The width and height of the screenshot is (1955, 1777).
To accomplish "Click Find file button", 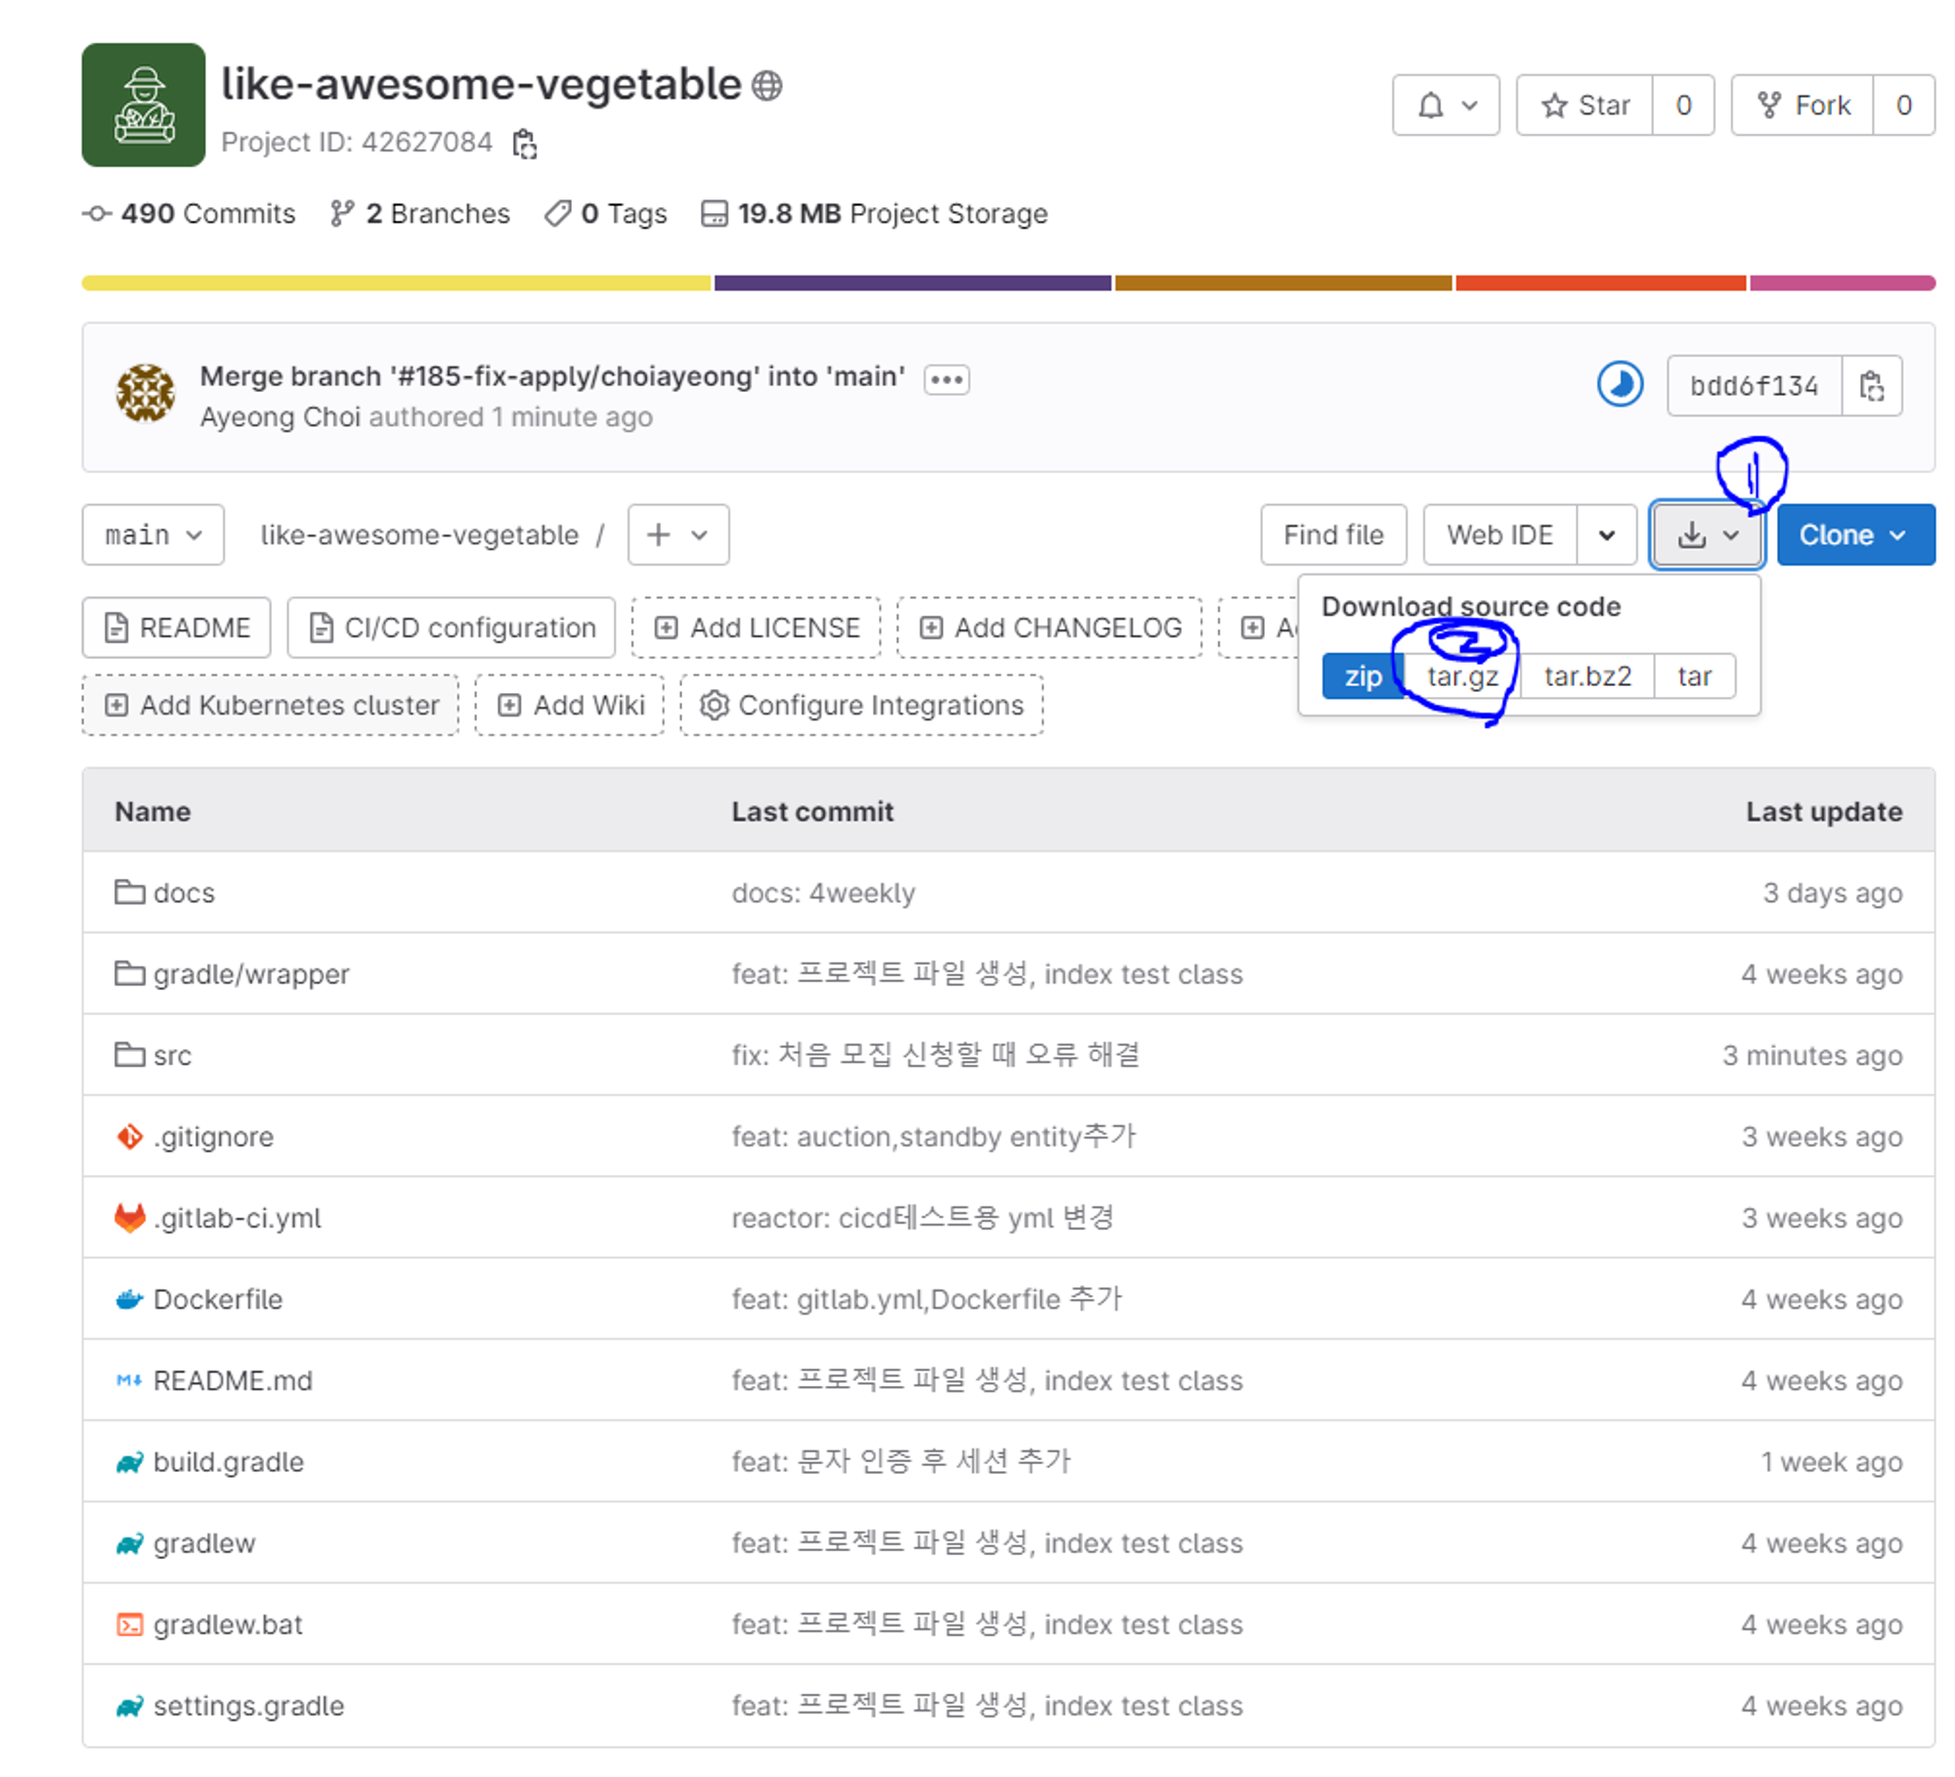I will point(1332,535).
